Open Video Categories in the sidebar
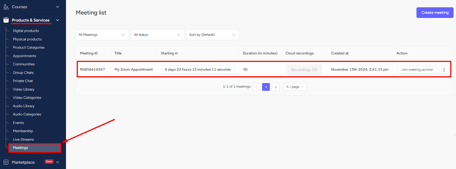 pos(27,98)
